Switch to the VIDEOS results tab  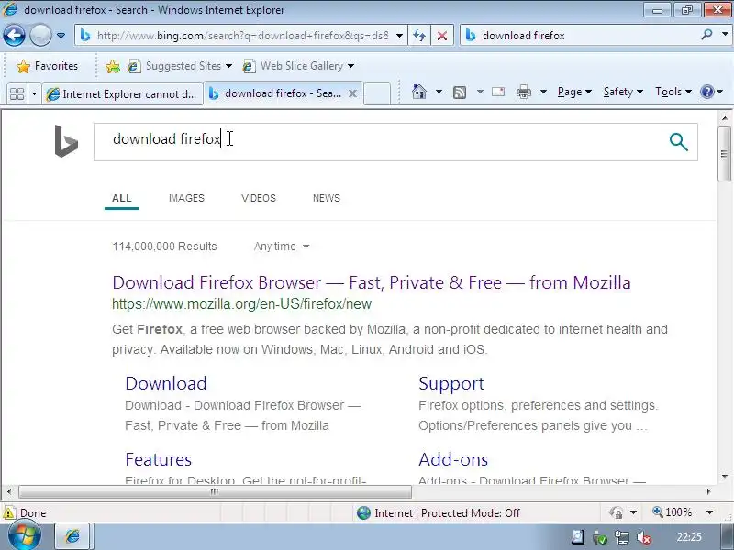point(259,198)
